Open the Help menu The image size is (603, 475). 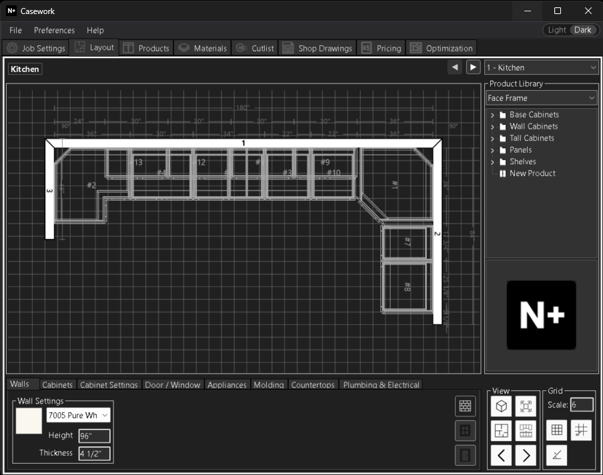95,31
